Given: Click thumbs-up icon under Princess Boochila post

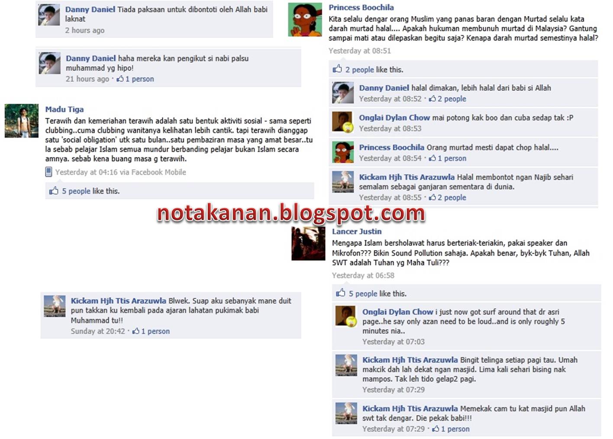Looking at the screenshot, I should tap(337, 69).
